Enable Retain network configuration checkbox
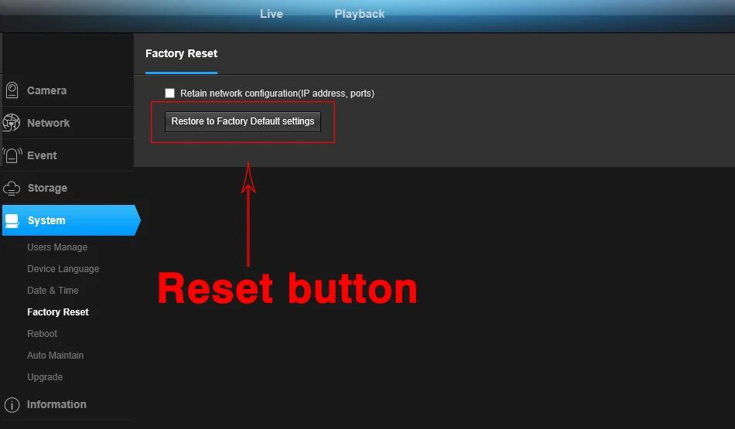 [169, 94]
